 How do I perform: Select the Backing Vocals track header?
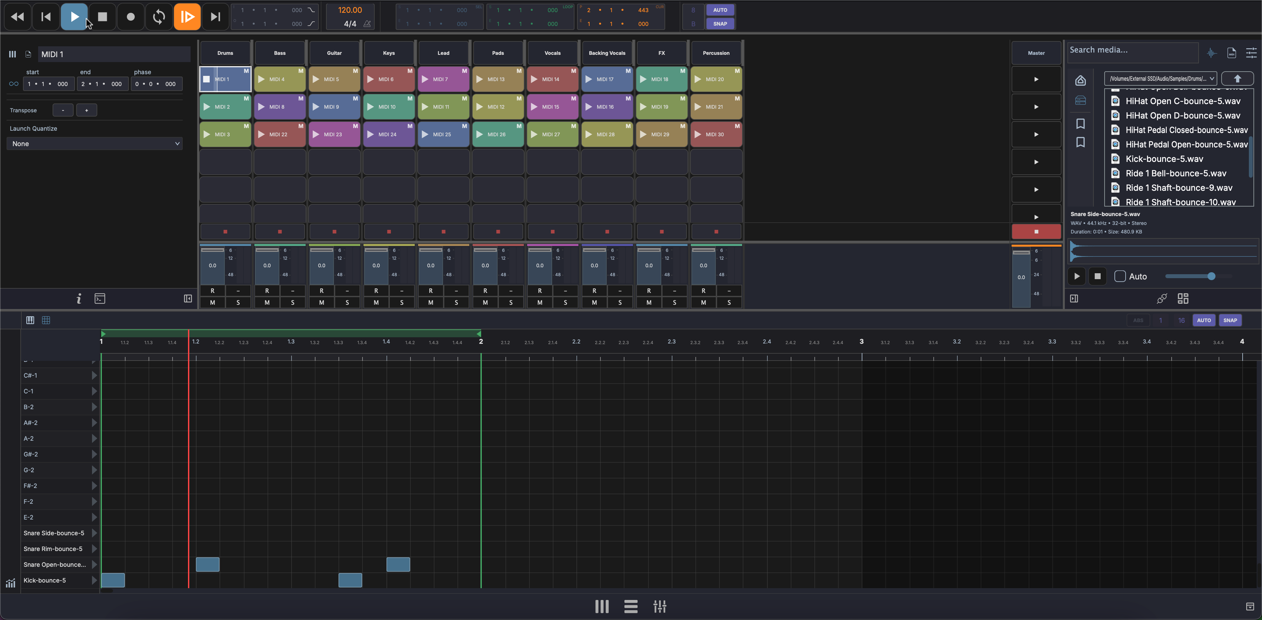[607, 53]
